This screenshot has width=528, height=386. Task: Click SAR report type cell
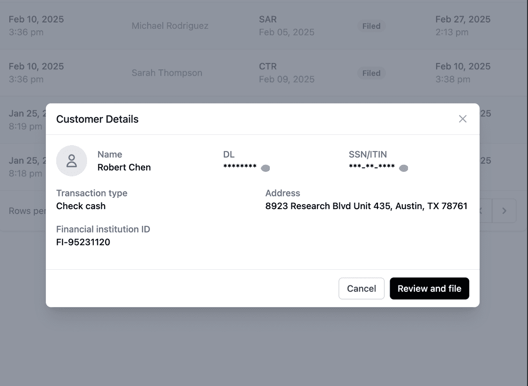point(268,19)
